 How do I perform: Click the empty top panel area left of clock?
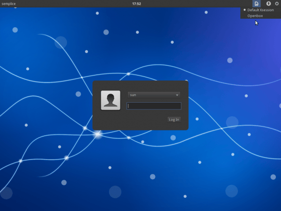click(x=70, y=4)
